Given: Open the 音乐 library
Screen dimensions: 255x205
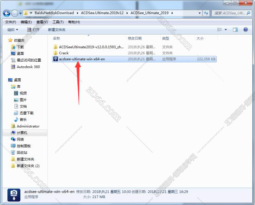Looking at the screenshot, I should pyautogui.click(x=23, y=119).
